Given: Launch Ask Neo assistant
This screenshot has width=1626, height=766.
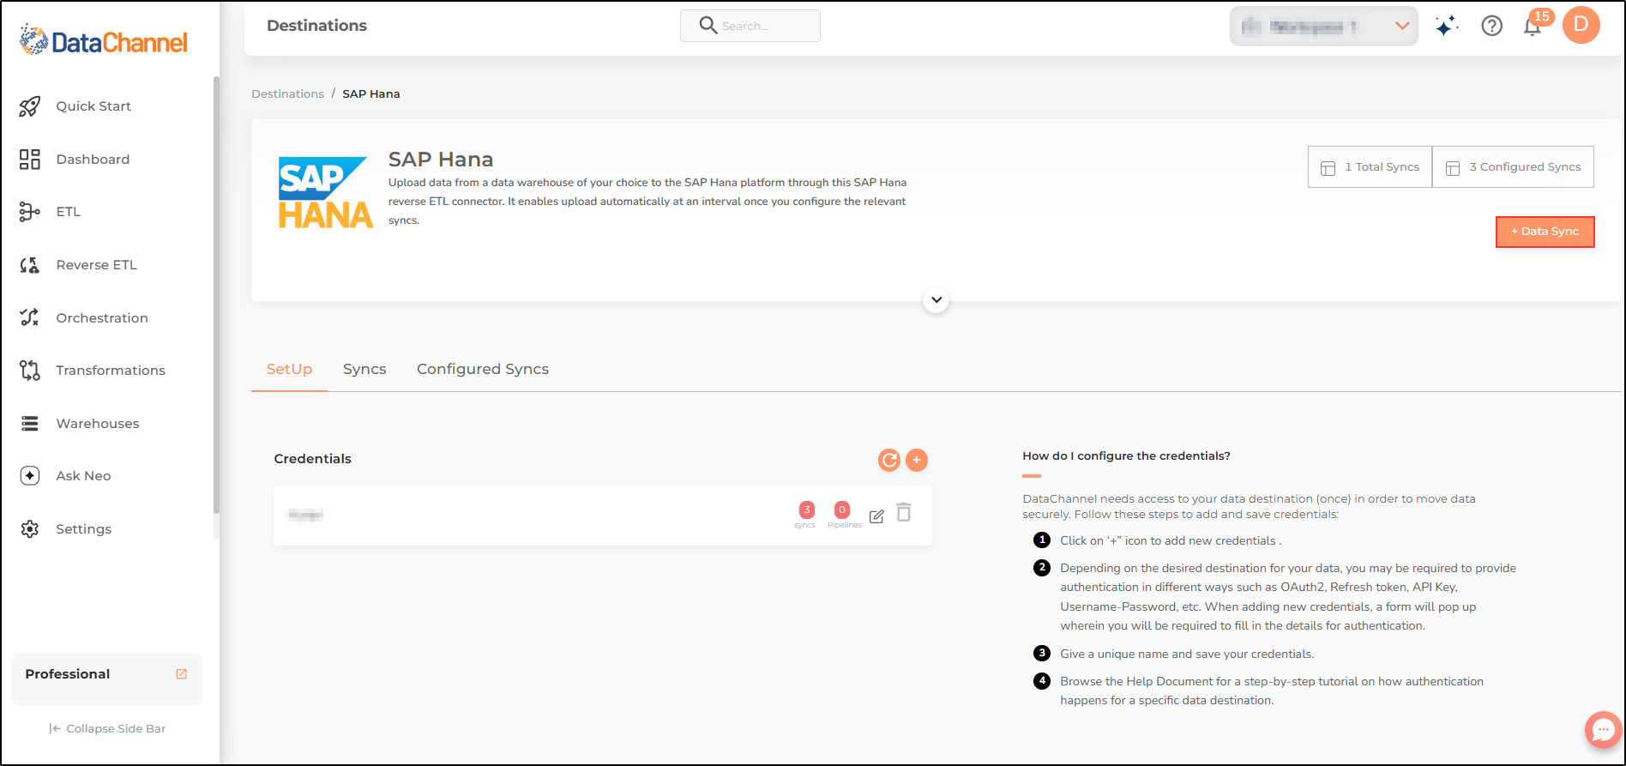Looking at the screenshot, I should point(83,476).
